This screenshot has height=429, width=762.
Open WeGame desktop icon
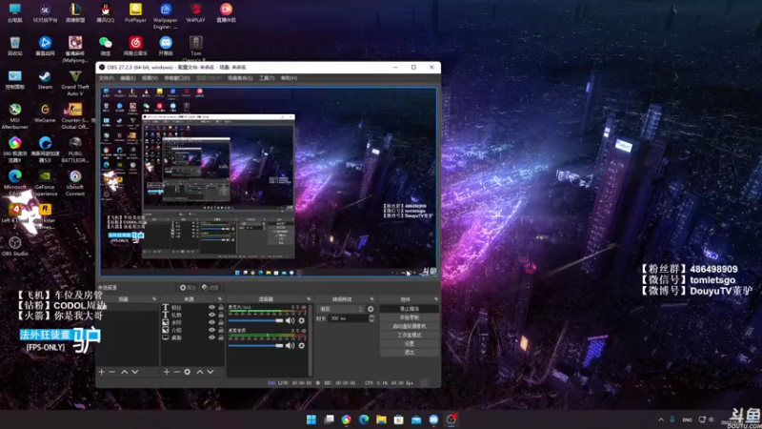tap(45, 113)
